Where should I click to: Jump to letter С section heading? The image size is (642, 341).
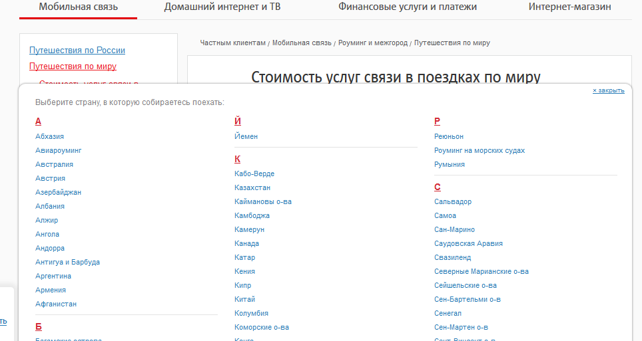[438, 187]
